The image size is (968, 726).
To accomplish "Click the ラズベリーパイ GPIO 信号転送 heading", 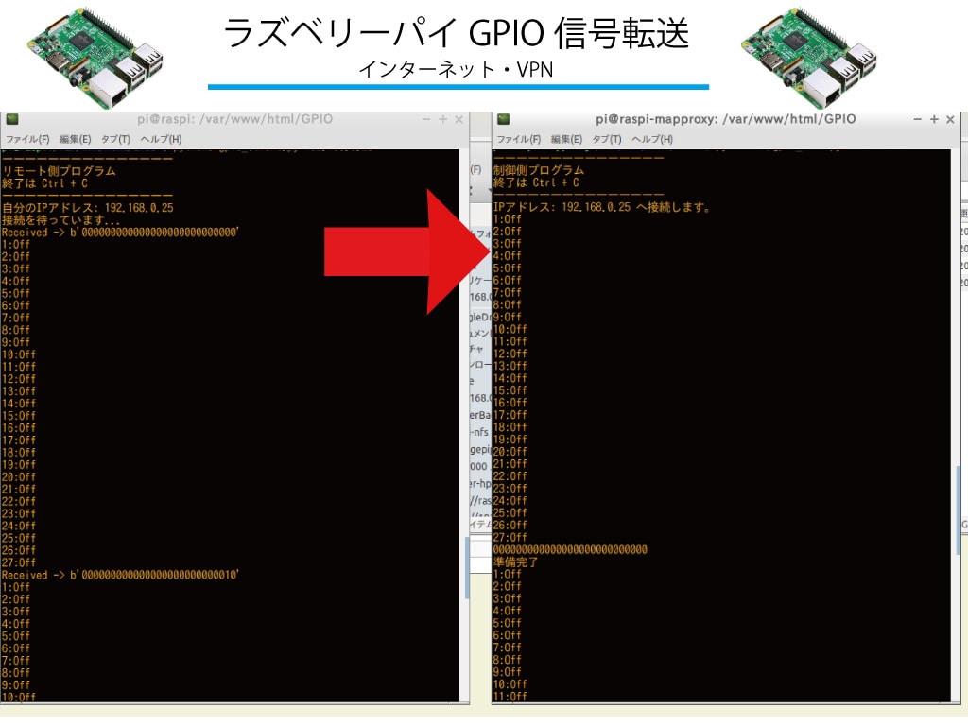I will (x=456, y=33).
